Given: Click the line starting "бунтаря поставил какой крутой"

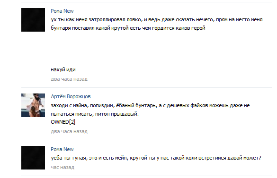Looking at the screenshot, I should pos(128,28).
